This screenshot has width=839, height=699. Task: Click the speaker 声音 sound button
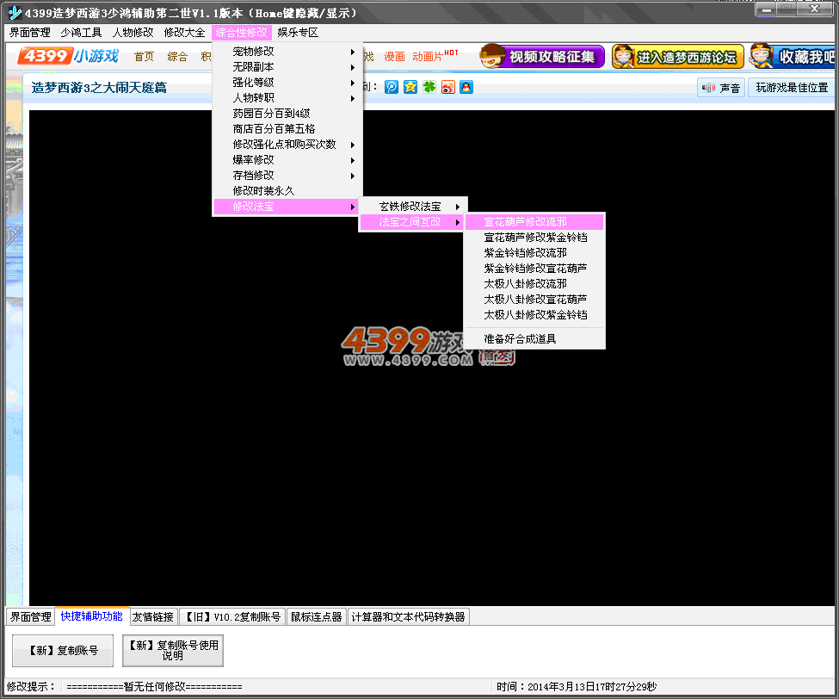721,88
